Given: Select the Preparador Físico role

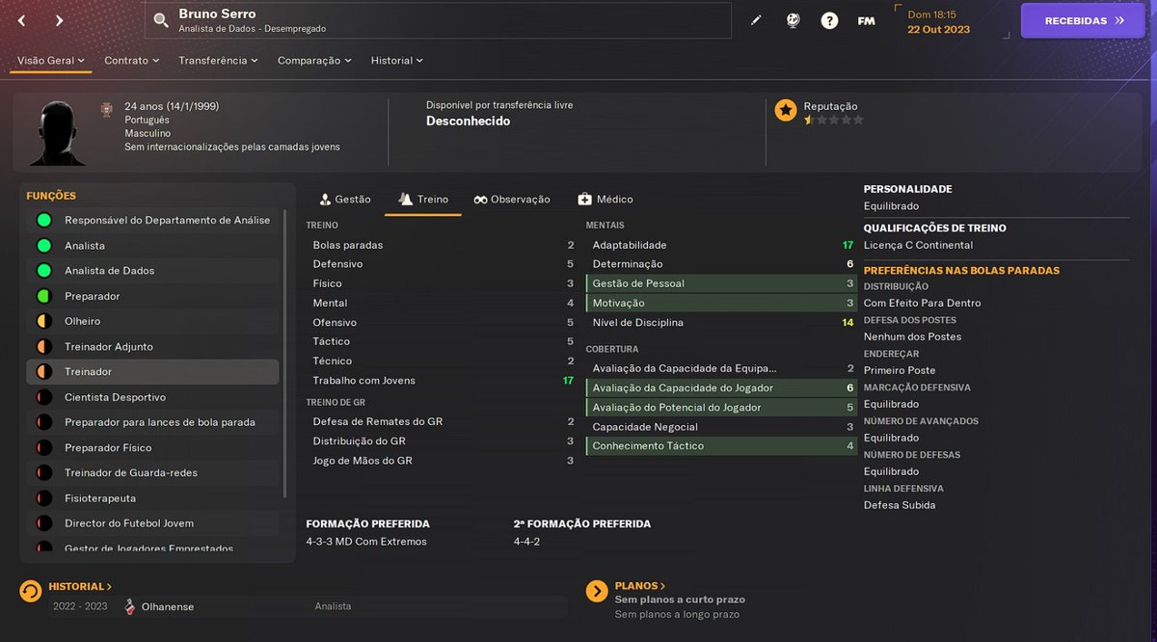Looking at the screenshot, I should pos(152,448).
